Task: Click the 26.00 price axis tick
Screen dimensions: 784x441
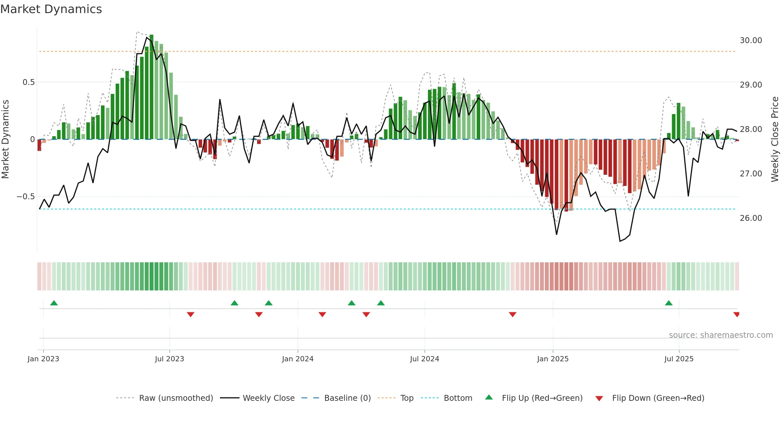Action: [751, 218]
